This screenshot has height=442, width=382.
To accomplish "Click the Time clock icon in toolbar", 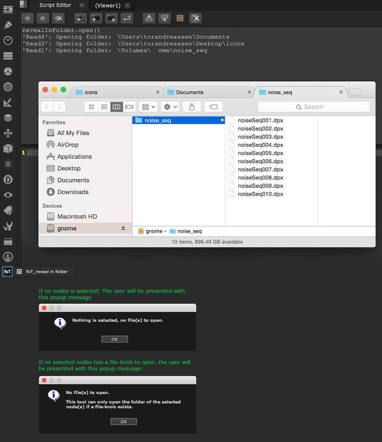I will 8,40.
